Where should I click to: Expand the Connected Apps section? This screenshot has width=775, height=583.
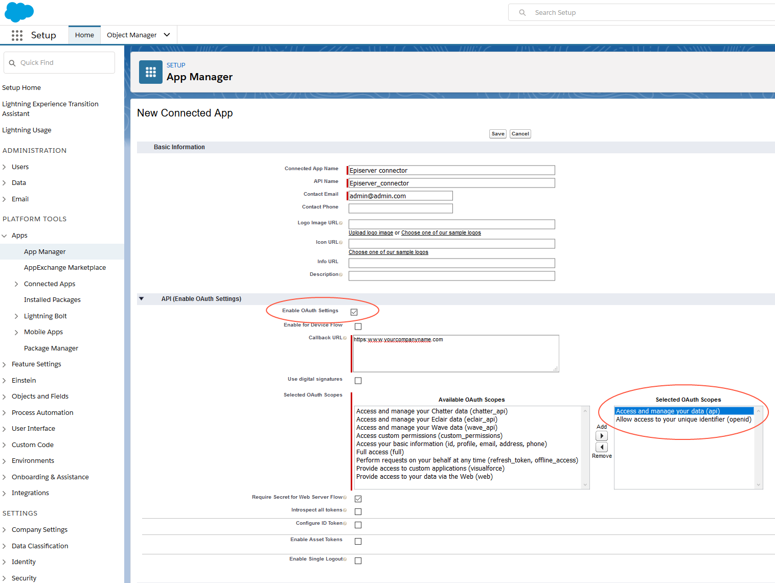click(x=16, y=284)
